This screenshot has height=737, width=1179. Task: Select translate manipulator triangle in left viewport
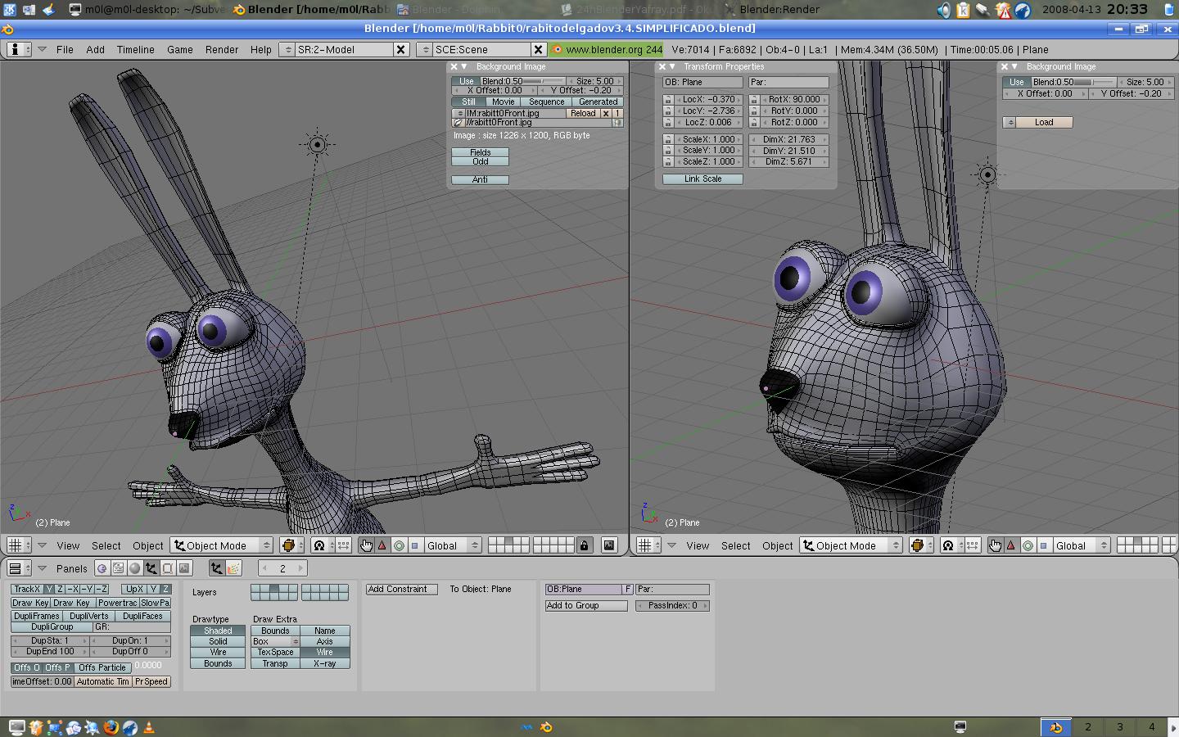(382, 545)
